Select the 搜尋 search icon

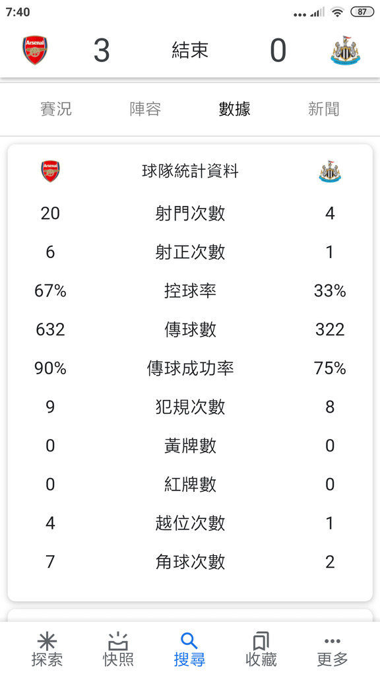click(x=189, y=641)
